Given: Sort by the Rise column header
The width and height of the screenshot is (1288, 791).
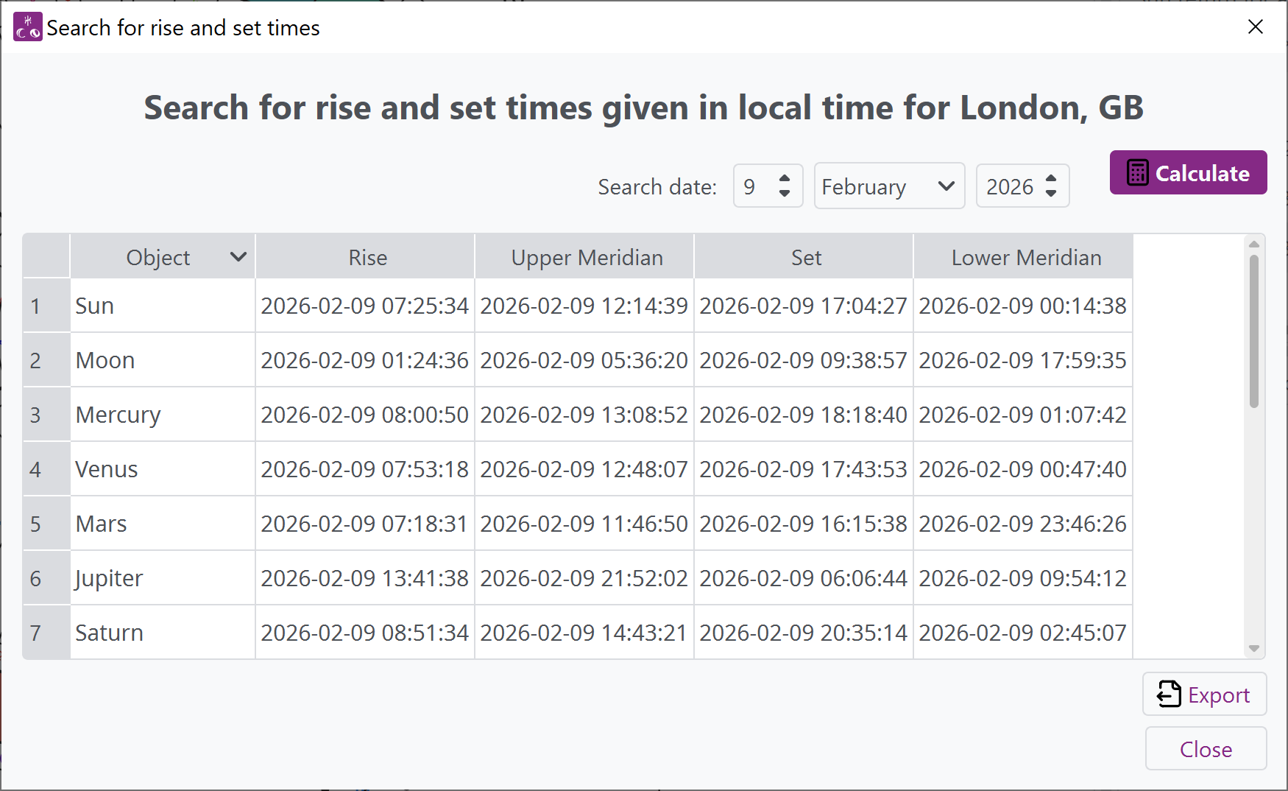Looking at the screenshot, I should click(x=367, y=257).
